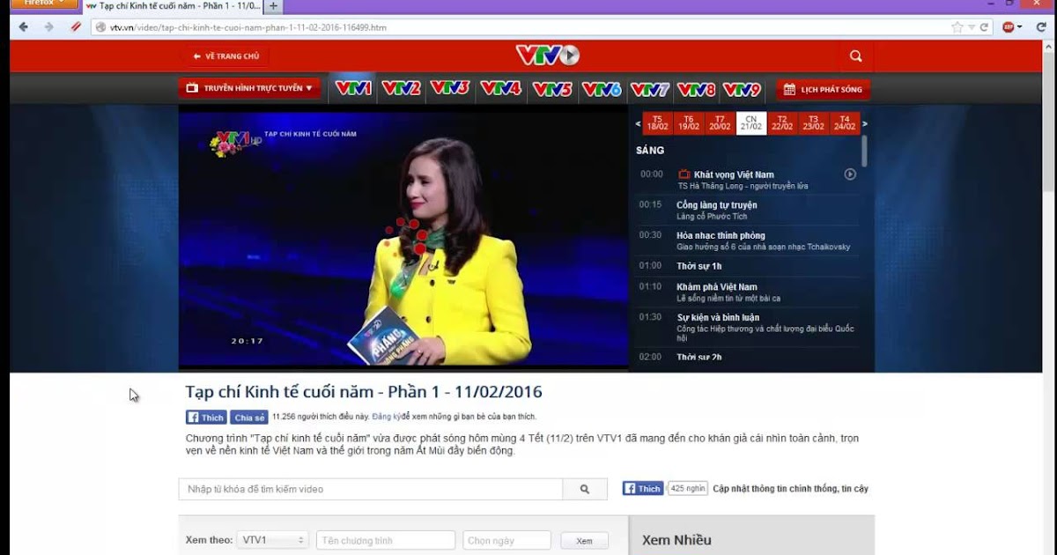Open the VTV1 channel selector in Xem theo
Image resolution: width=1057 pixels, height=555 pixels.
pyautogui.click(x=273, y=540)
